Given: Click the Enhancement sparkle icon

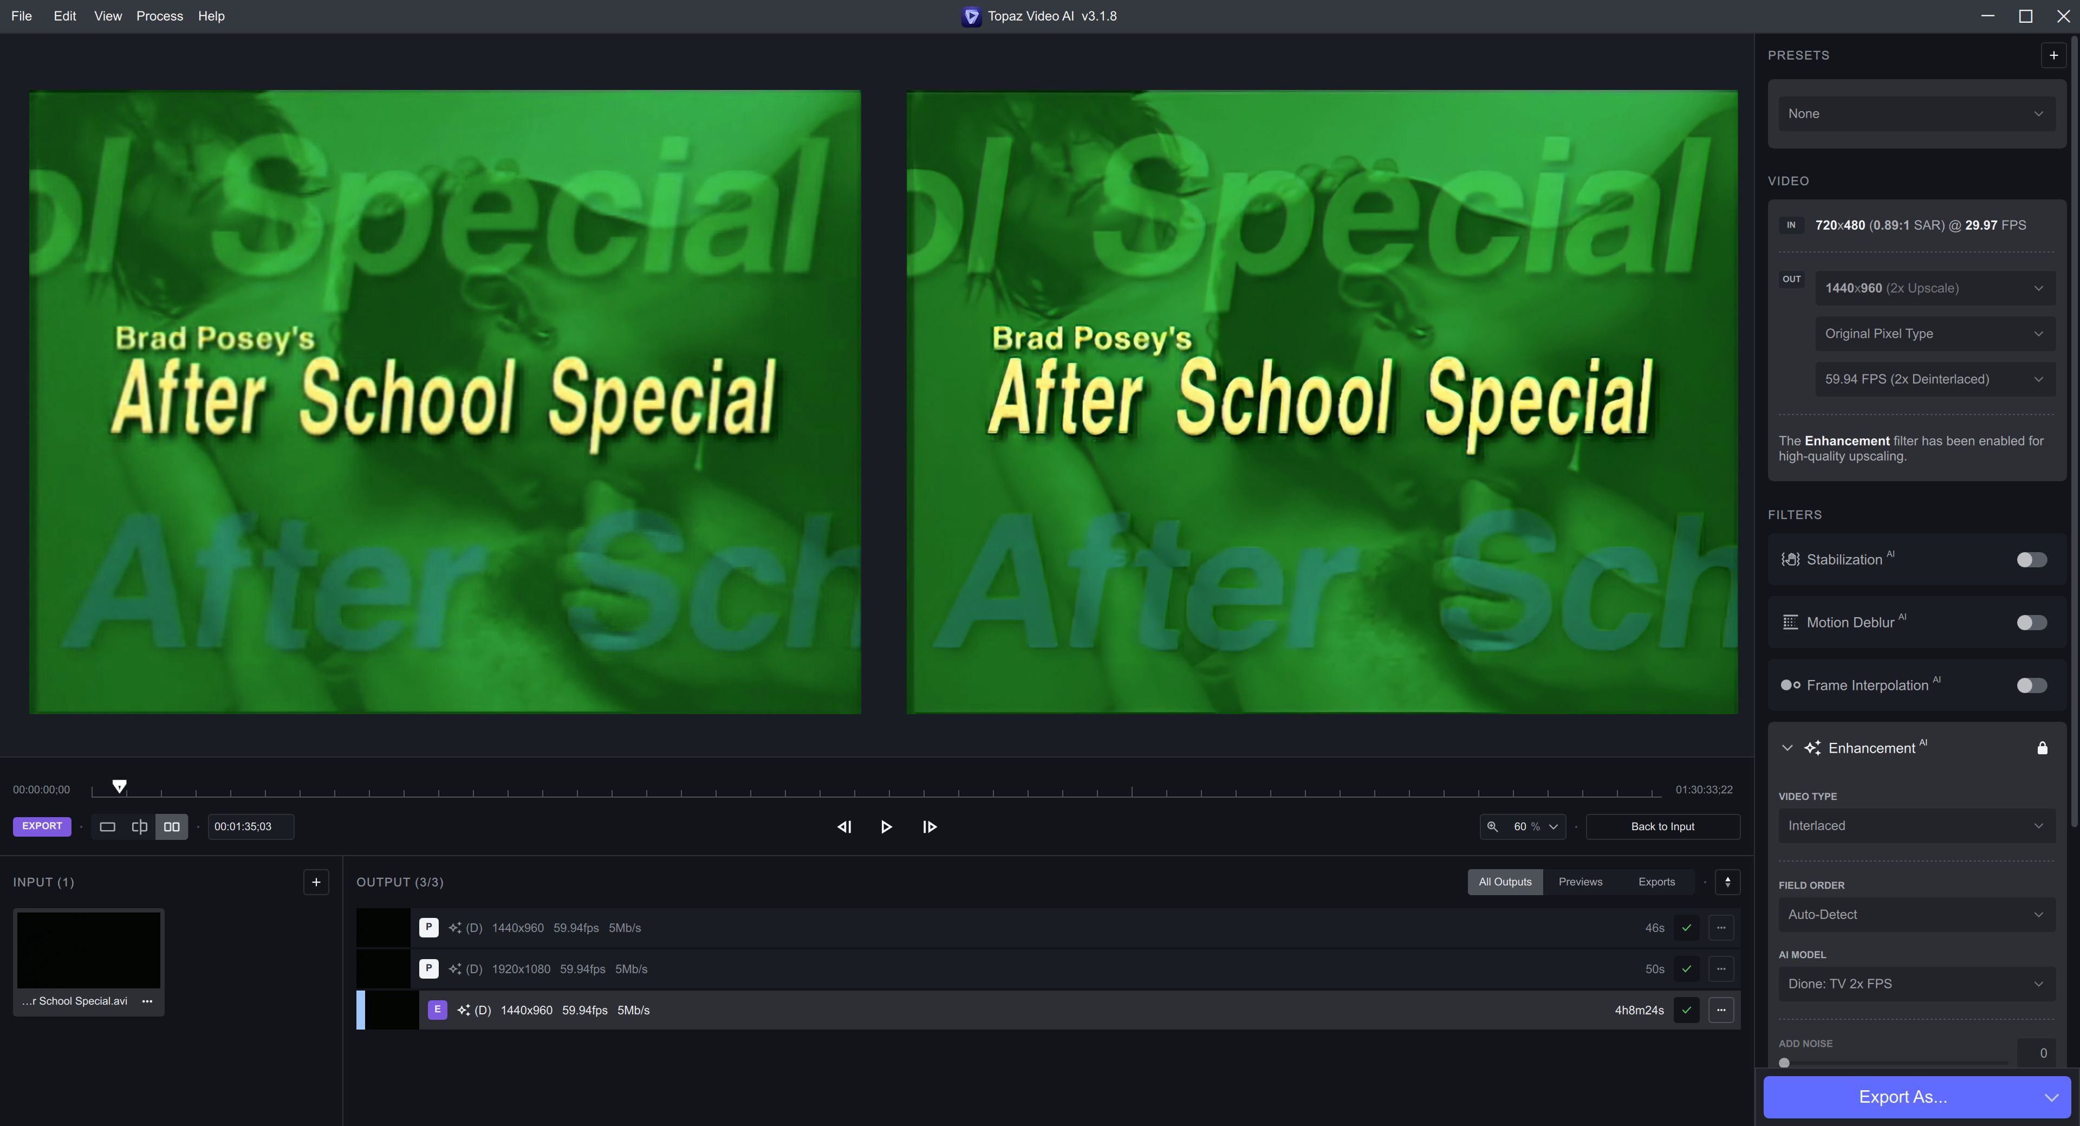Looking at the screenshot, I should 1812,748.
